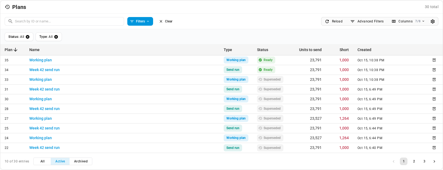Open Week 42 send run link, plan 34
Image resolution: width=443 pixels, height=170 pixels.
click(45, 70)
